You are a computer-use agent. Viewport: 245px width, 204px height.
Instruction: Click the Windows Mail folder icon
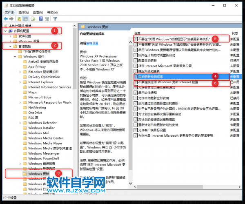pos(24,133)
